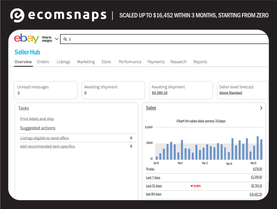Open the Listings tab
This screenshot has height=209, width=277.
coord(63,62)
